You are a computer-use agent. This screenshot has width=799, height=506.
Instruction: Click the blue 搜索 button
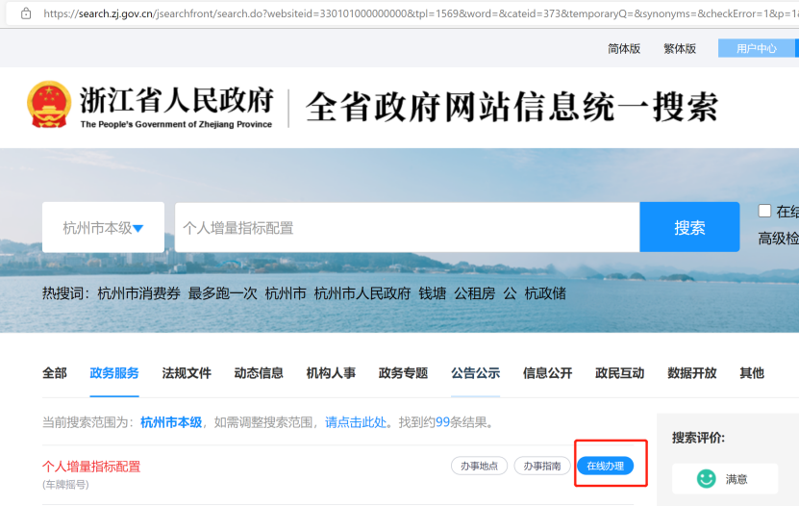click(689, 228)
